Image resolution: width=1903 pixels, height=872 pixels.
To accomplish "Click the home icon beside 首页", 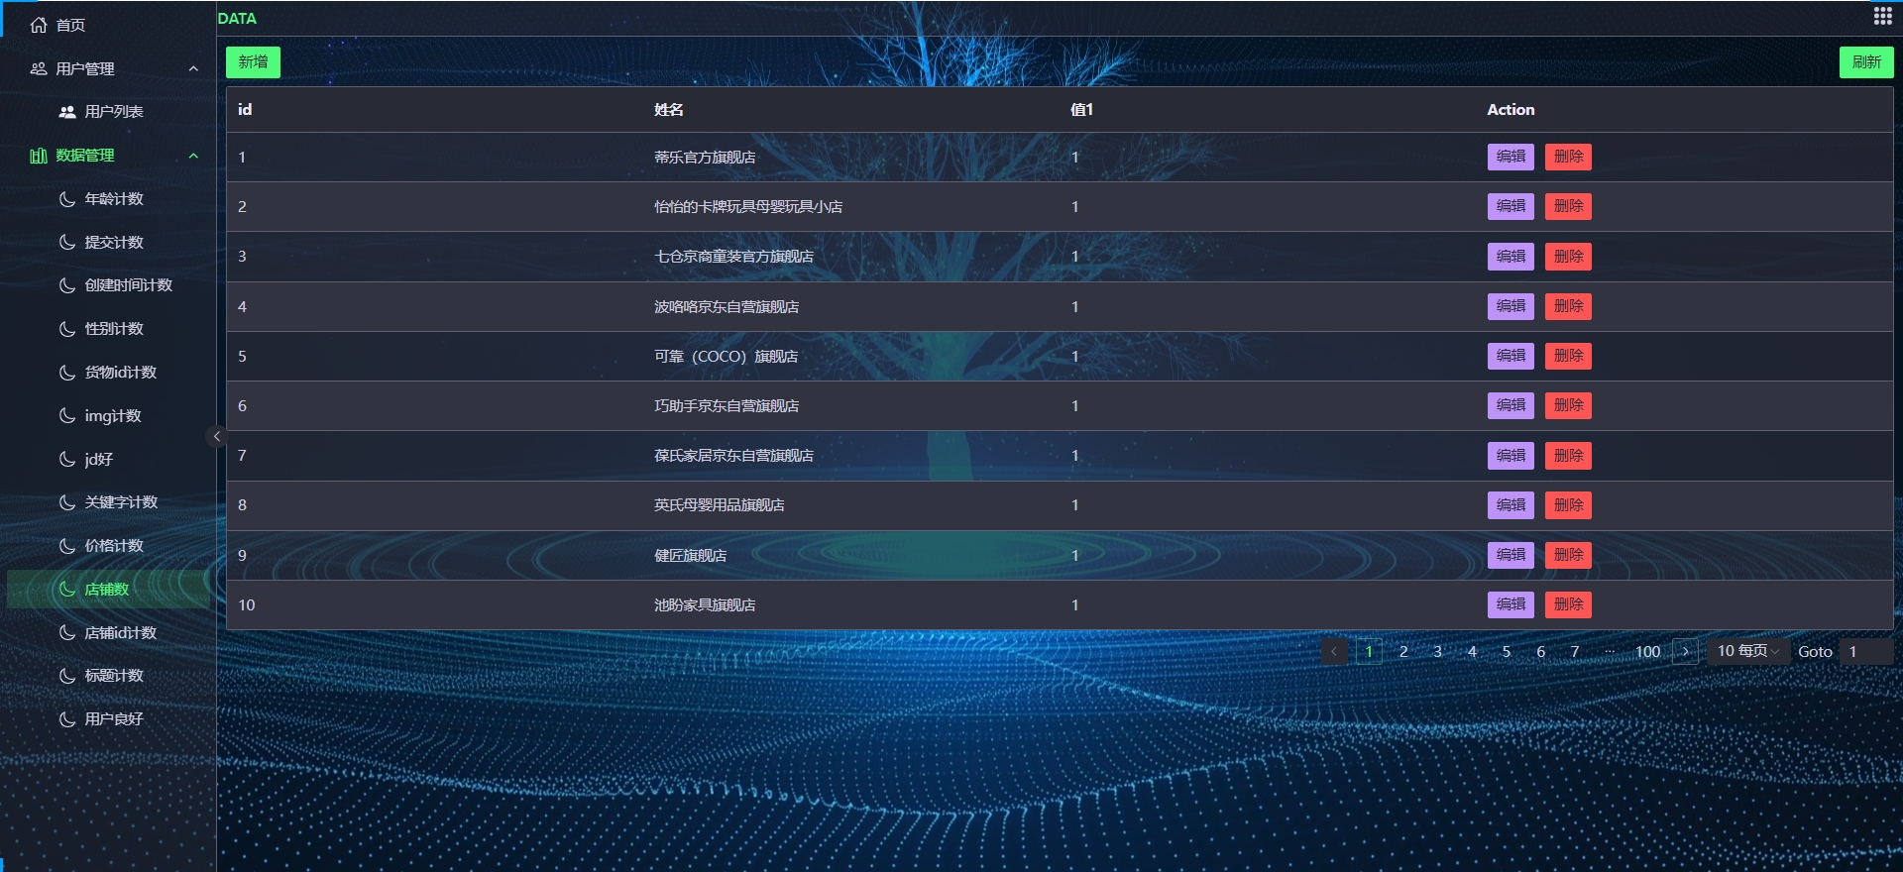I will [x=39, y=25].
